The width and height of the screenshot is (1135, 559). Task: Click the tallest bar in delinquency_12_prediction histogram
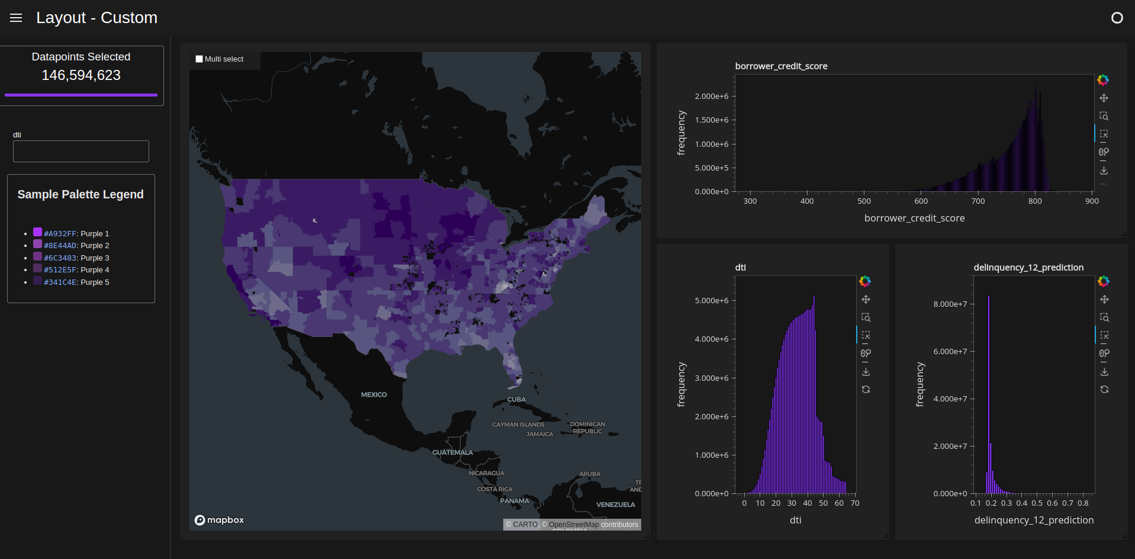989,394
